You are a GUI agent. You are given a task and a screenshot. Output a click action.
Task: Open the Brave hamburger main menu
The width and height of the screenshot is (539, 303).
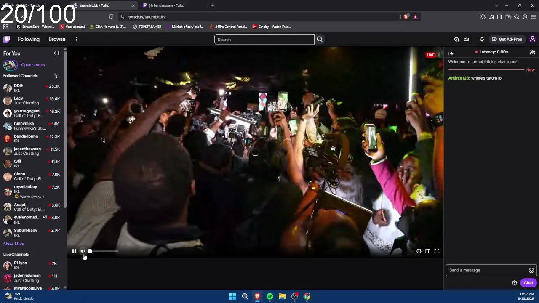click(533, 17)
